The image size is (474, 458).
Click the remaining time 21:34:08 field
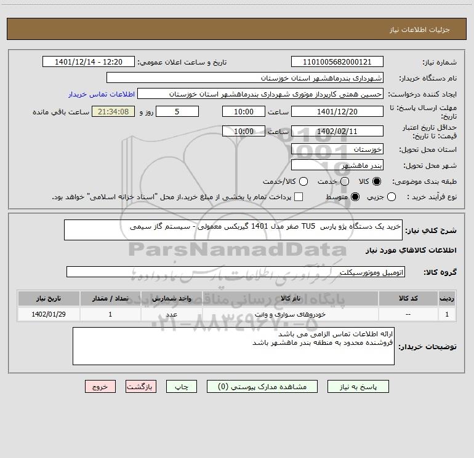tap(113, 111)
